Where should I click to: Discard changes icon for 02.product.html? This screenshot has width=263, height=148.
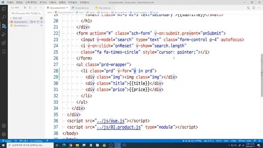coord(38,22)
